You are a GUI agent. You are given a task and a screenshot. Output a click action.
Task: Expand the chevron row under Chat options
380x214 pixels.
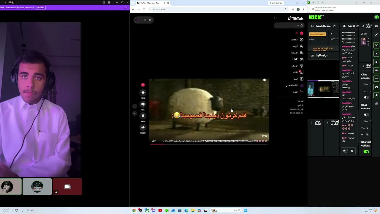(x=368, y=128)
